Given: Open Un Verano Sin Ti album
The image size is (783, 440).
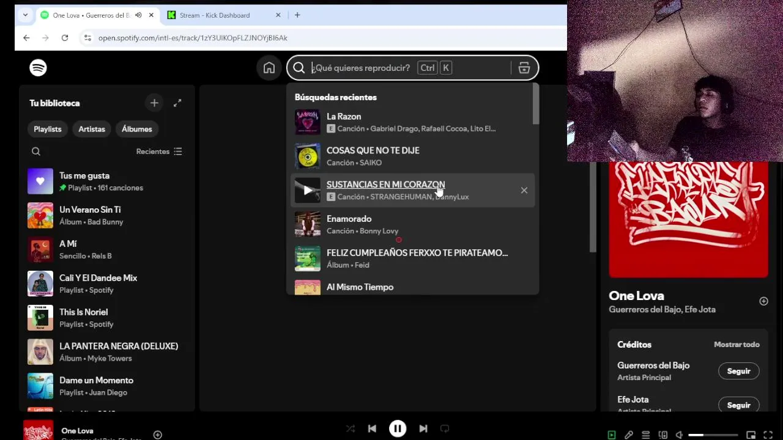Looking at the screenshot, I should (108, 216).
